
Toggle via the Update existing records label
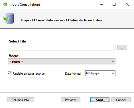[x=29, y=74]
